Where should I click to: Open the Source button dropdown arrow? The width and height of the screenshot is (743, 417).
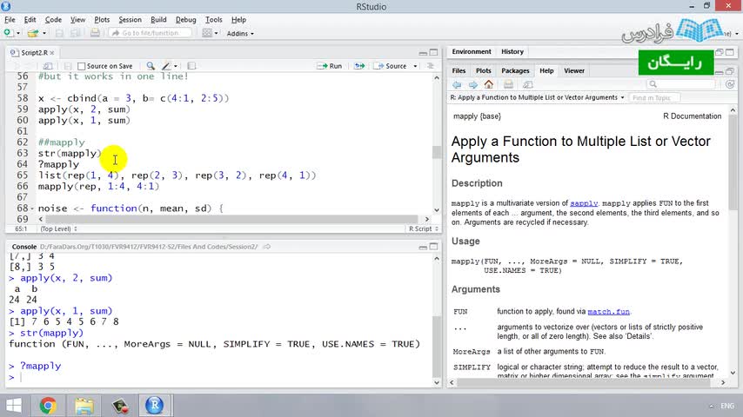[413, 66]
